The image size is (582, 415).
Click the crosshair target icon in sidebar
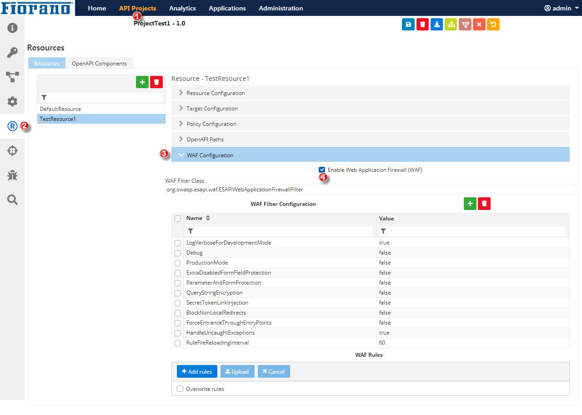[x=12, y=151]
